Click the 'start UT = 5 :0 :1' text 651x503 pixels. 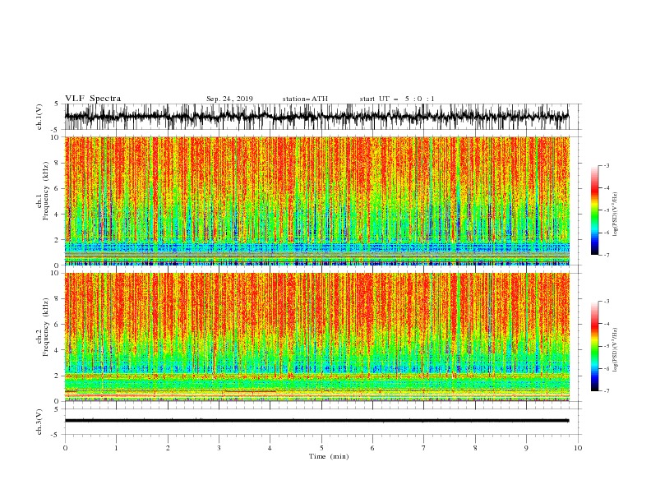[x=397, y=99]
